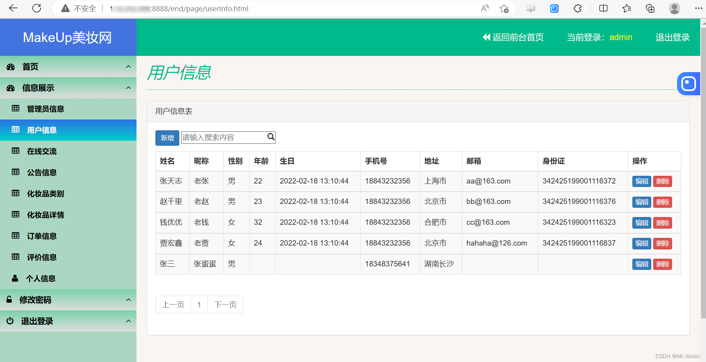706x362 pixels.
Task: Open the read aloud icon in address bar
Action: 485,8
